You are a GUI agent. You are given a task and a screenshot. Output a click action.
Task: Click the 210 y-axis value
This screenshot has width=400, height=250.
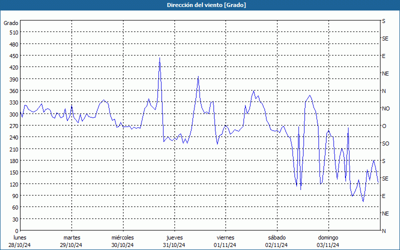click(14, 149)
